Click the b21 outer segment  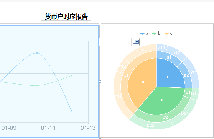[x=185, y=113]
